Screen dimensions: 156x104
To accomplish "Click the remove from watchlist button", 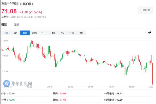I will (145, 10).
